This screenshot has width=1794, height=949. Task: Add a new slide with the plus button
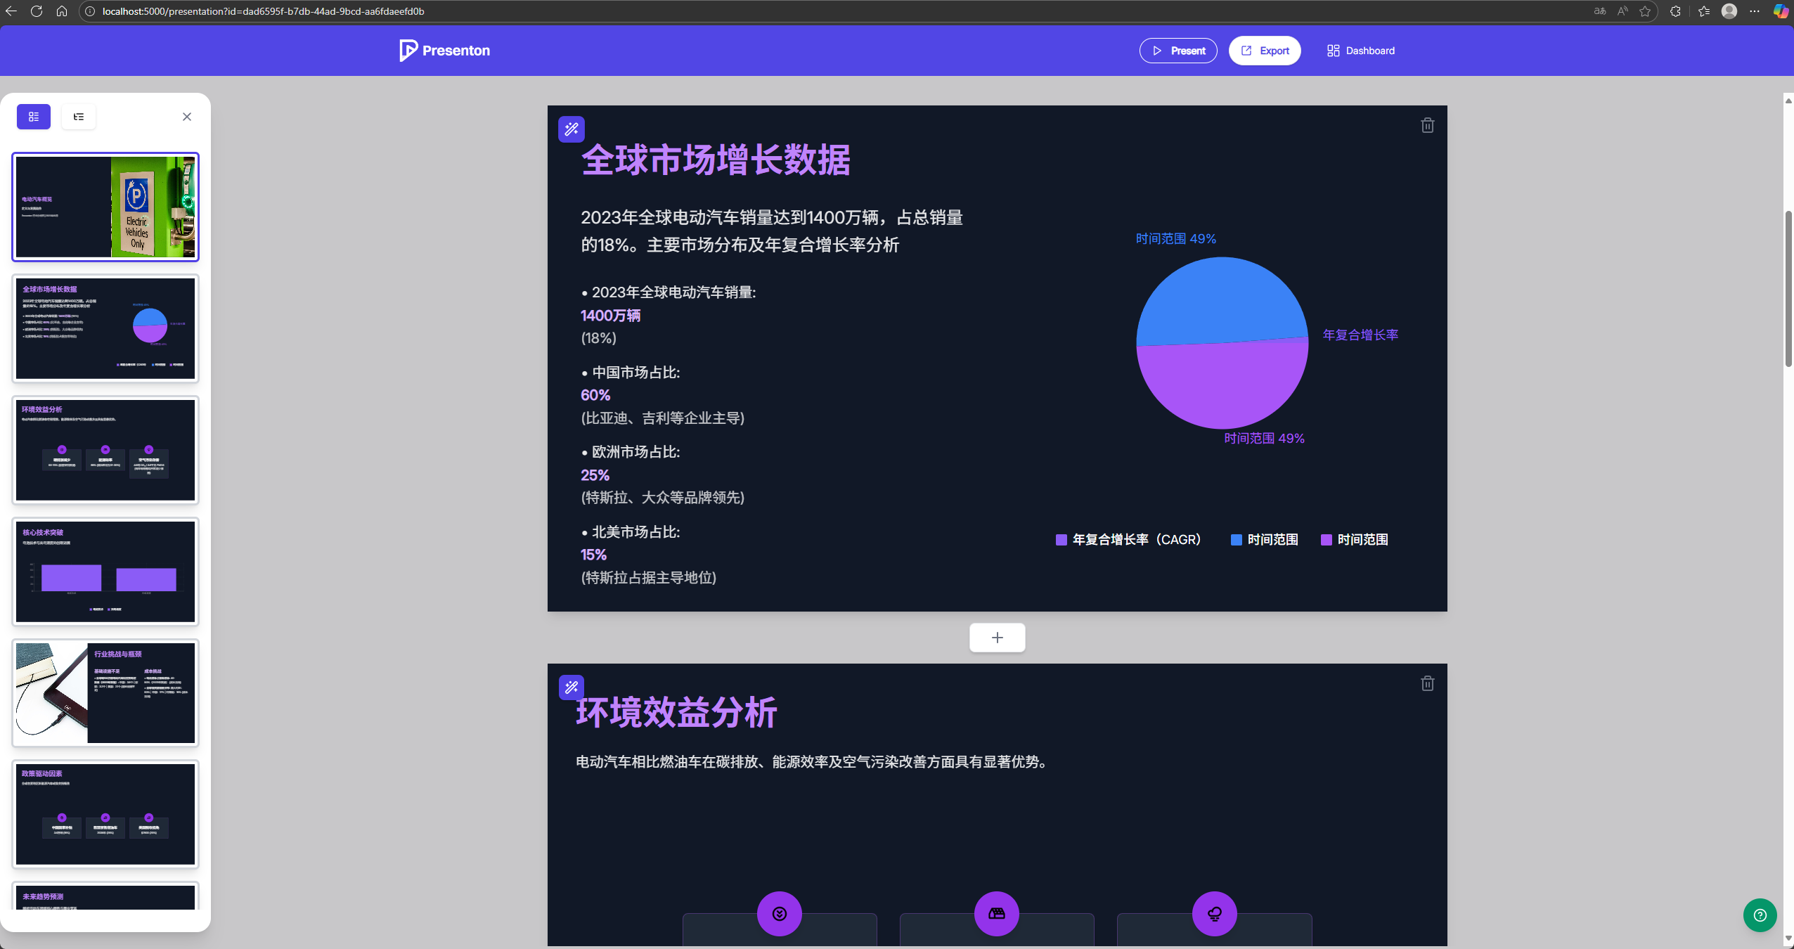996,638
